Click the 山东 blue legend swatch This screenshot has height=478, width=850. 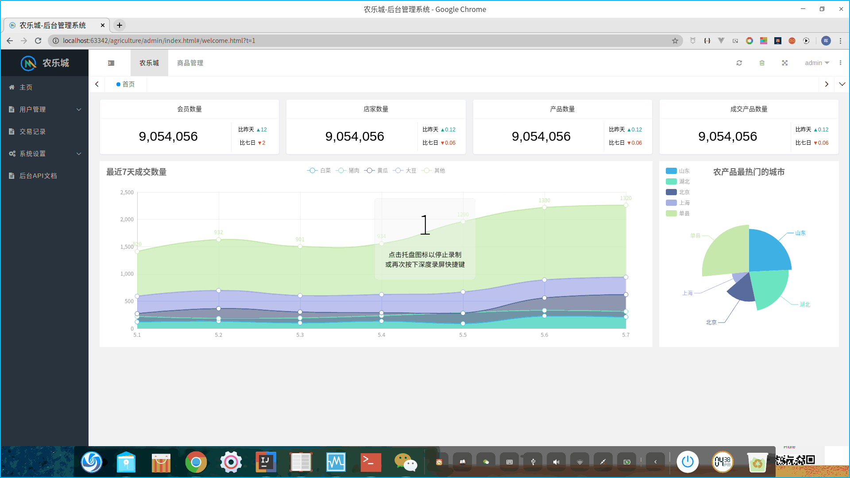(671, 171)
